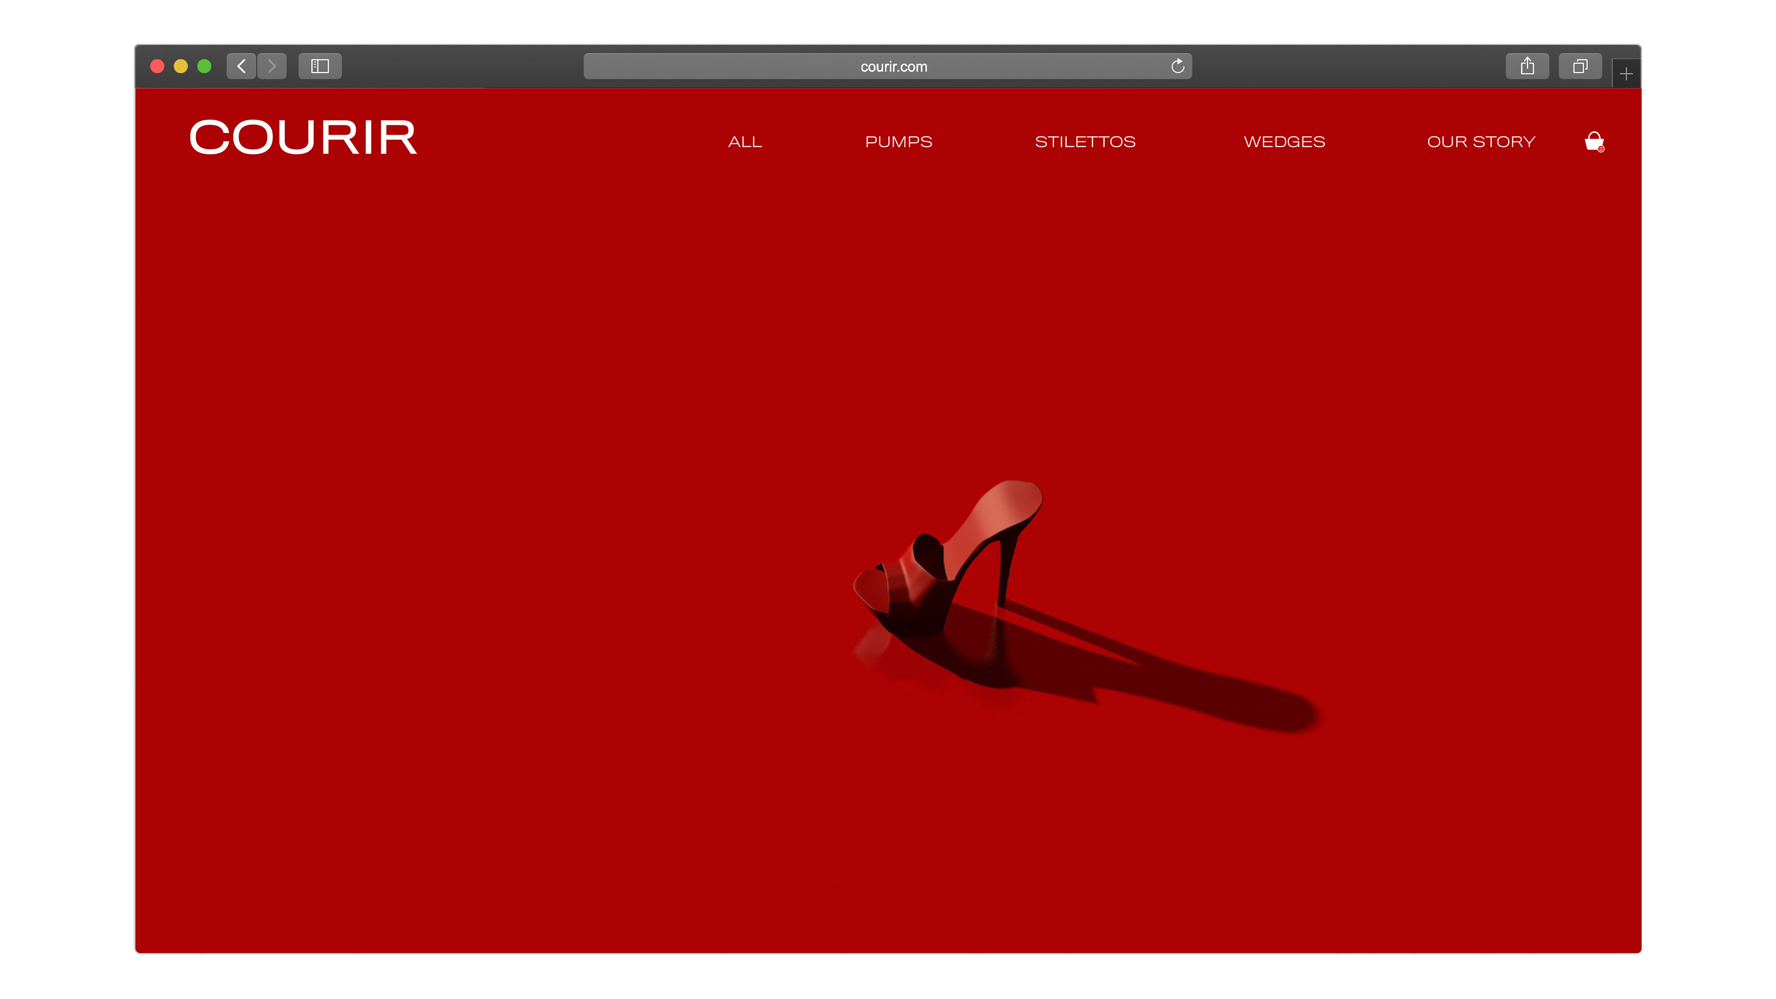The width and height of the screenshot is (1776, 999).
Task: Go back with the browser back arrow
Action: pyautogui.click(x=241, y=66)
